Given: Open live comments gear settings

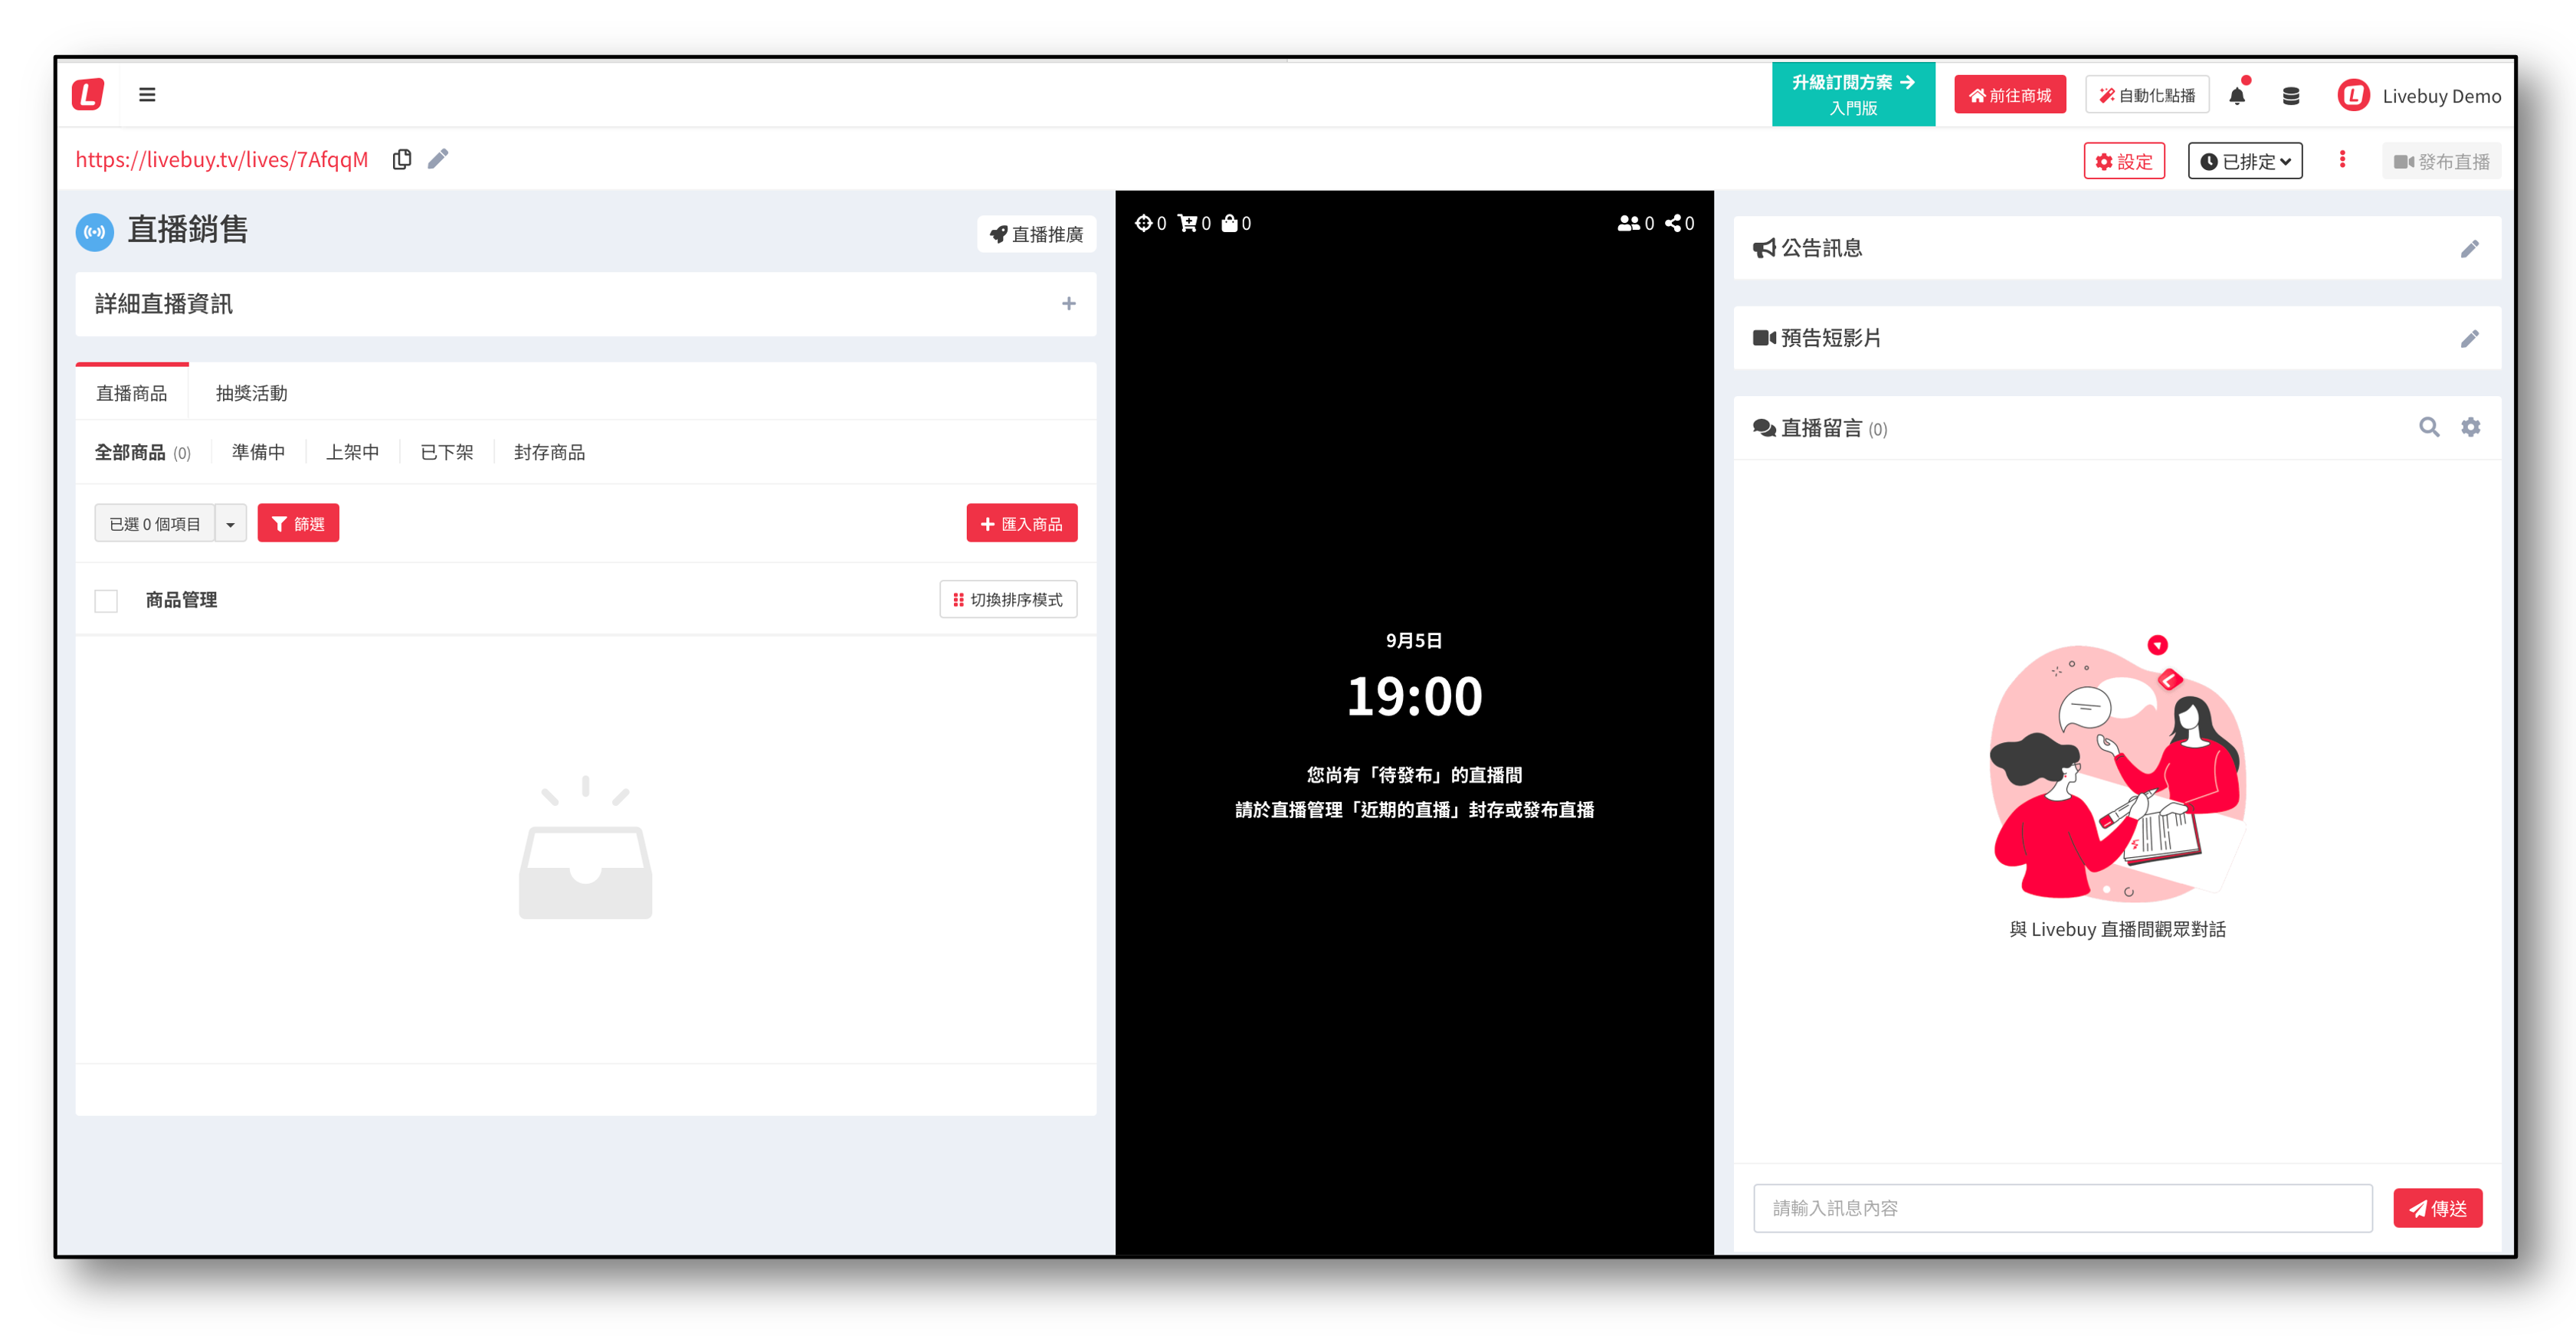Looking at the screenshot, I should [2470, 428].
